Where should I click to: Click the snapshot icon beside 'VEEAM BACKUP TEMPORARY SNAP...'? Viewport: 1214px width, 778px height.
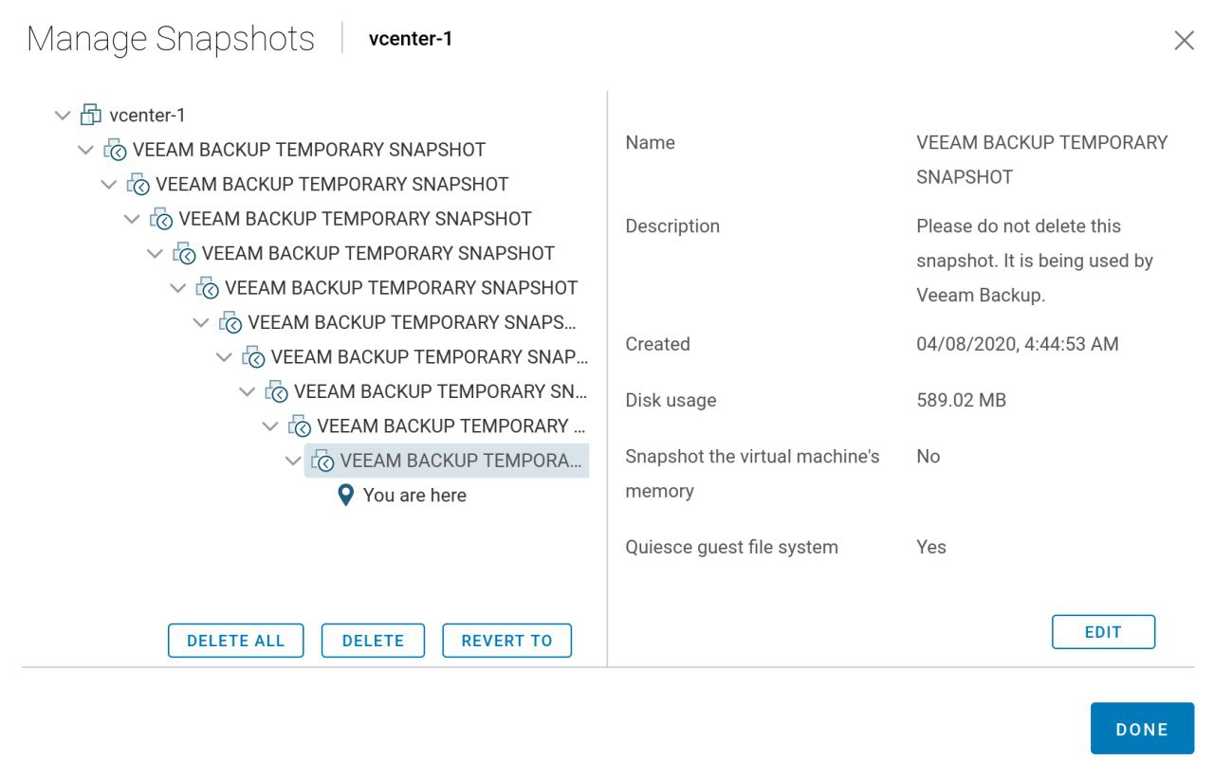pos(253,357)
